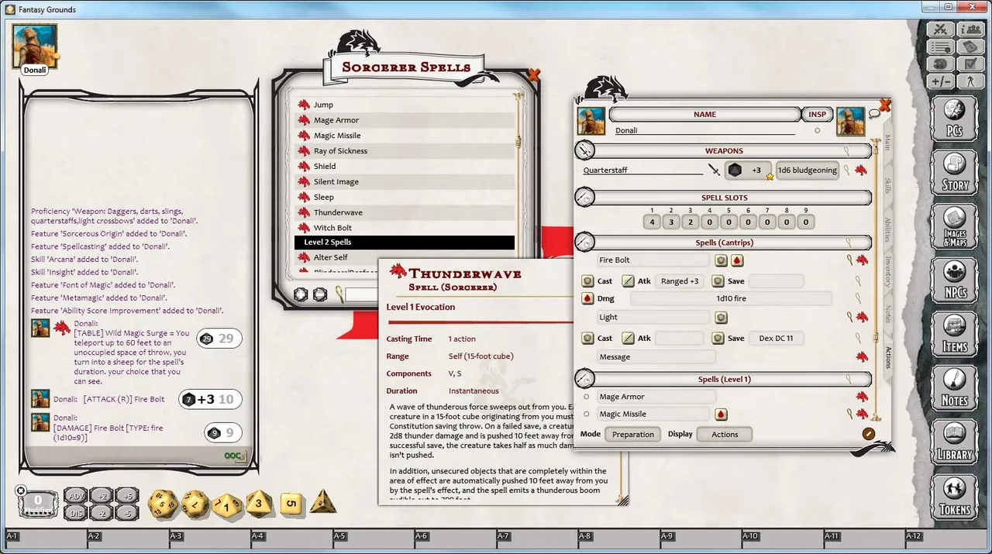Pick the d20 die
This screenshot has width=992, height=554.
(x=164, y=504)
